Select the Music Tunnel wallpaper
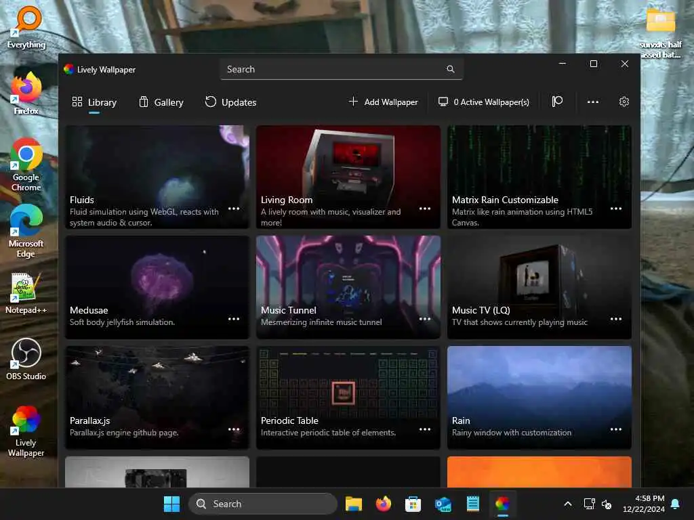This screenshot has width=694, height=520. pyautogui.click(x=348, y=287)
